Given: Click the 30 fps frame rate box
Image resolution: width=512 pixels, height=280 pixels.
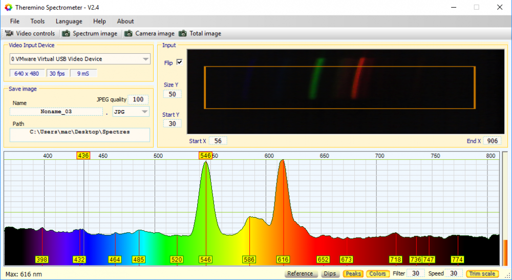Looking at the screenshot, I should (x=57, y=74).
